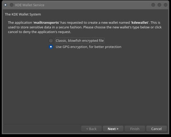Viewport: 171px width, 137px height.
Task: Open the window menu icon beside title
Action: click(x=6, y=5)
